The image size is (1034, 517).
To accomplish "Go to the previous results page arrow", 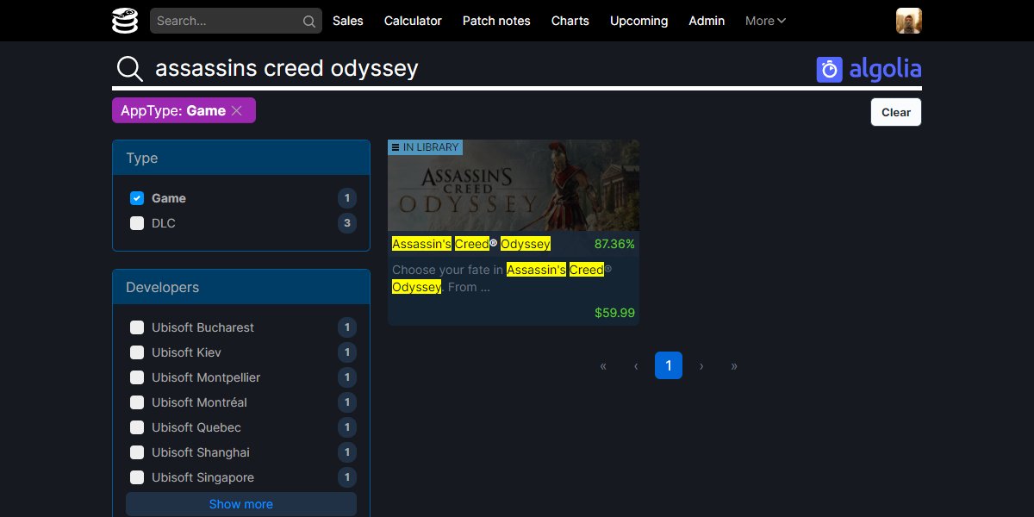I will (x=636, y=365).
